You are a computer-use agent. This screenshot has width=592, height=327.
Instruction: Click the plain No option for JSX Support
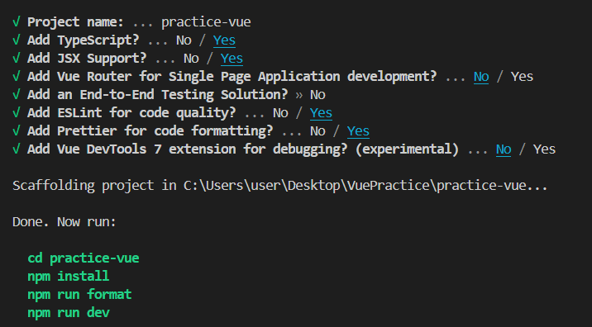click(x=191, y=58)
